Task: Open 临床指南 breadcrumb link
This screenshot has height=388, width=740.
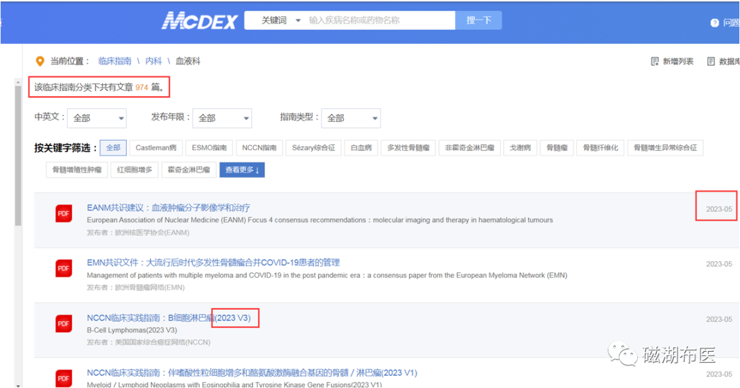Action: [x=114, y=61]
